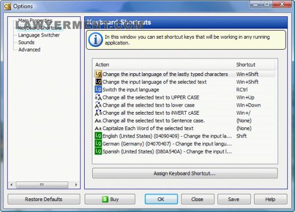Click the iNVERT cASE icon
295x212 pixels.
coord(98,113)
